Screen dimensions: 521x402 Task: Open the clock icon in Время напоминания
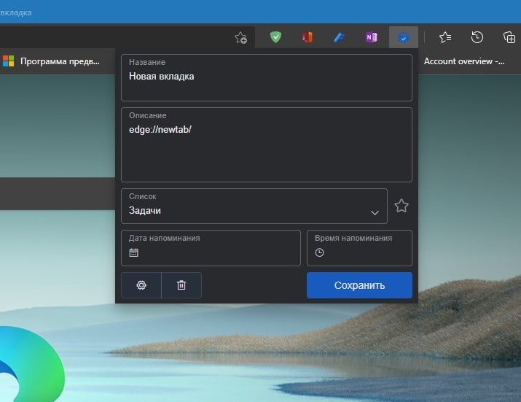319,252
